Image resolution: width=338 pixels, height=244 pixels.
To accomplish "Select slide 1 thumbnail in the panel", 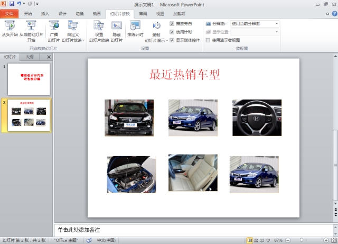I will 29,79.
